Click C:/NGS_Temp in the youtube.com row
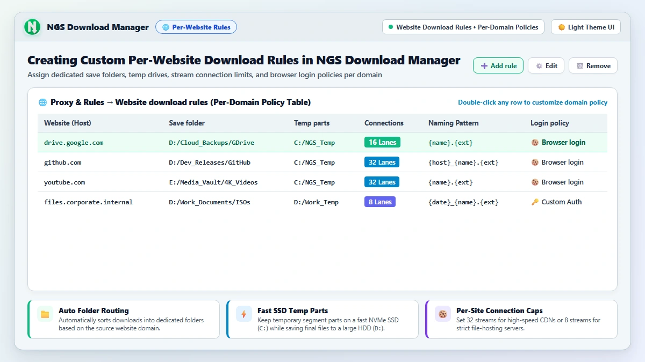Screen dimensions: 645x362 (314, 182)
